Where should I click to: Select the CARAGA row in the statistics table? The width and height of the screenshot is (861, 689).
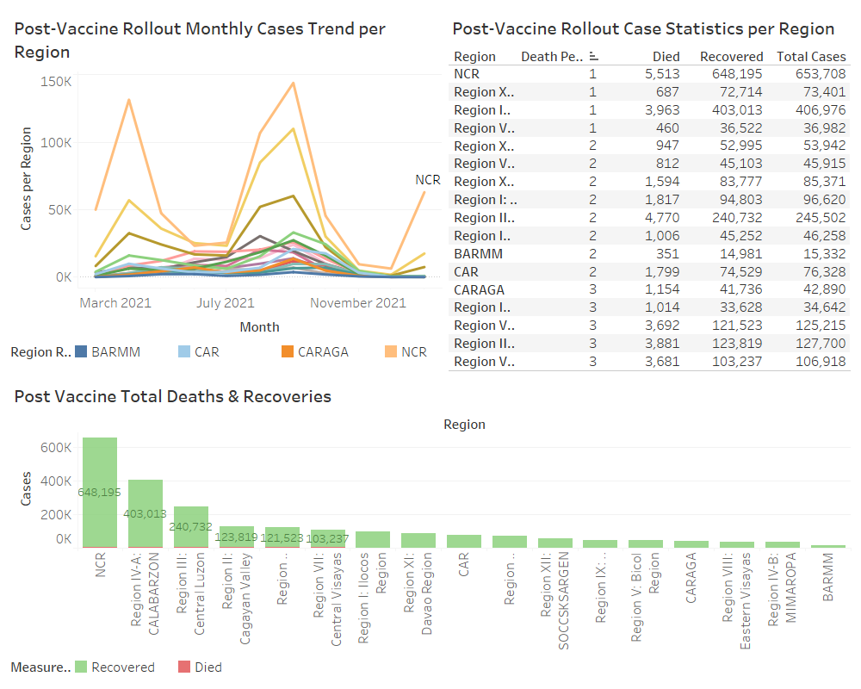click(x=603, y=289)
